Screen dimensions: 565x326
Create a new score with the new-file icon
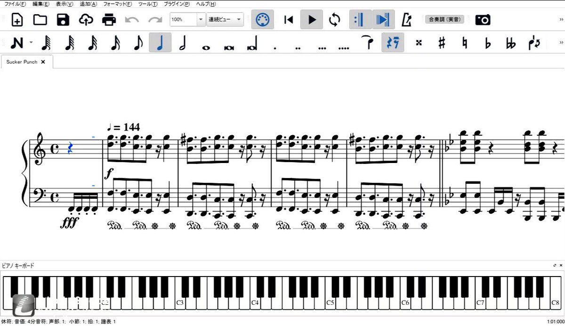click(x=17, y=20)
